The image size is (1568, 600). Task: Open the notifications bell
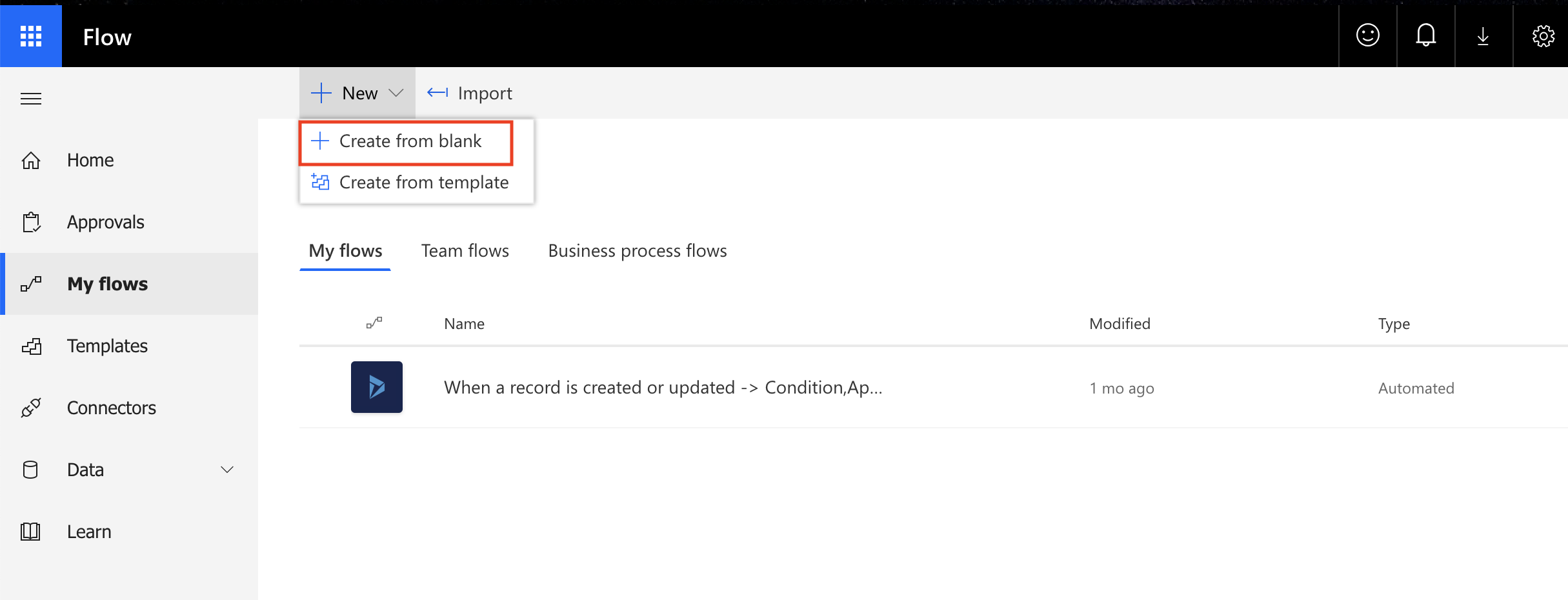(x=1425, y=35)
